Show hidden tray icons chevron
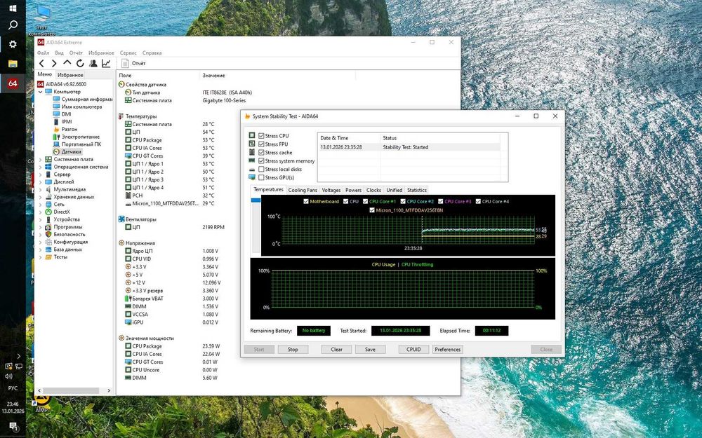The height and width of the screenshot is (438, 702). coord(18,356)
